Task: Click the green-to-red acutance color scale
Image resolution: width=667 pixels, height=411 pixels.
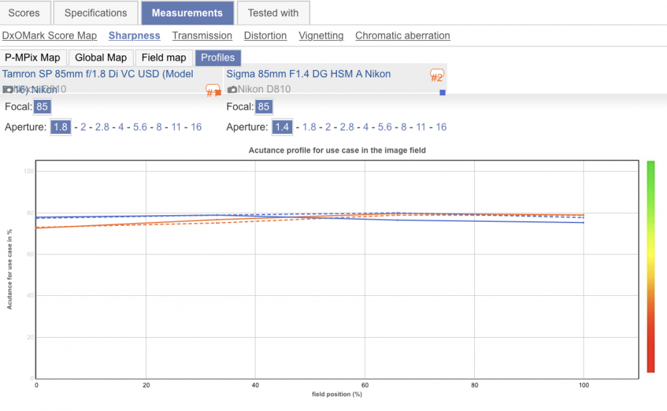Action: 651,267
